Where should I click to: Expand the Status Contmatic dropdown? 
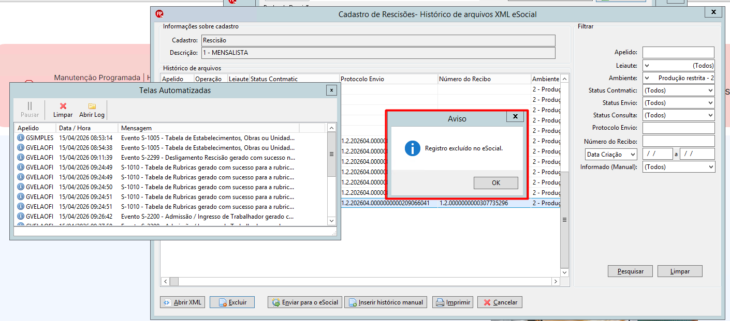pyautogui.click(x=679, y=90)
